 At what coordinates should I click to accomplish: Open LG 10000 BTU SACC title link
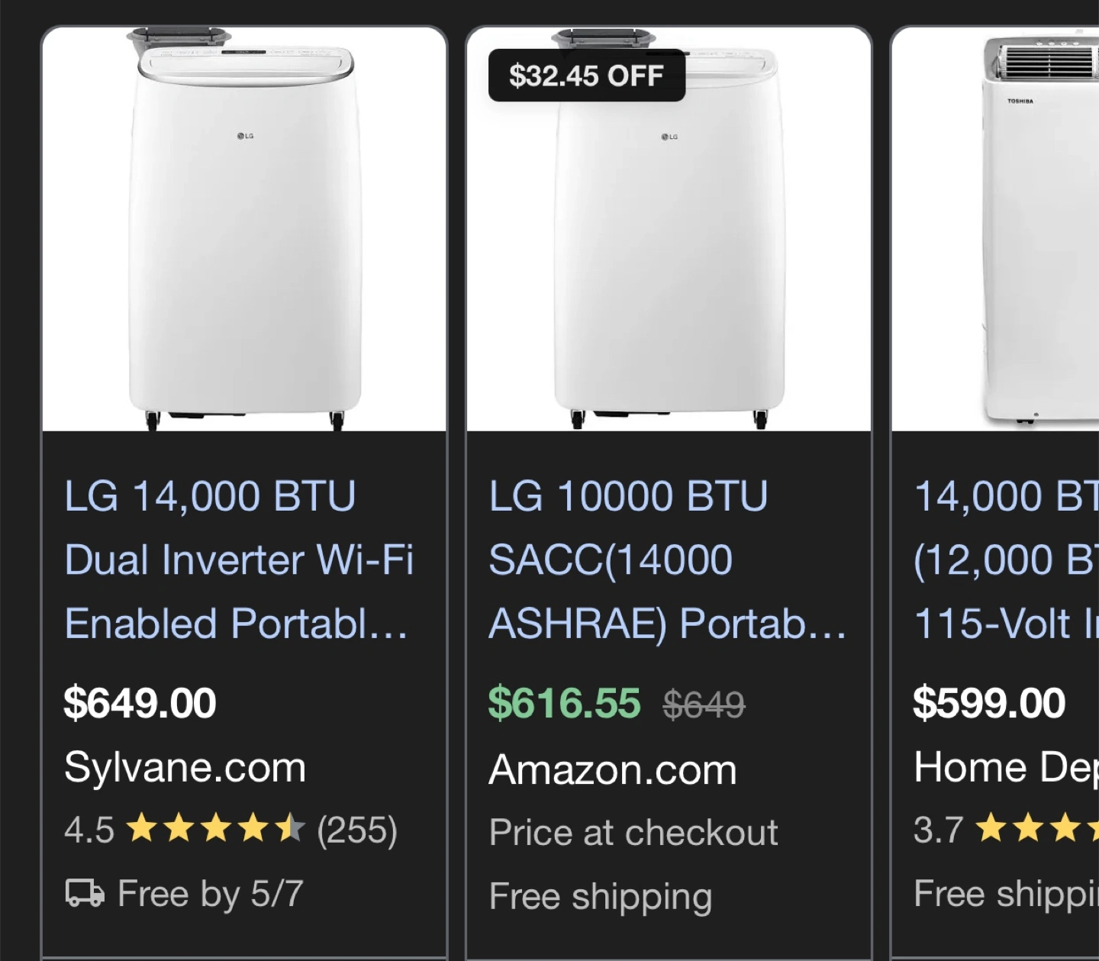point(667,560)
